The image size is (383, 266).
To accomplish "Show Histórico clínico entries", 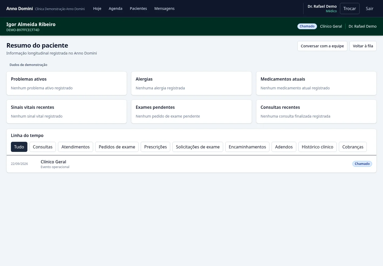I will click(x=317, y=147).
